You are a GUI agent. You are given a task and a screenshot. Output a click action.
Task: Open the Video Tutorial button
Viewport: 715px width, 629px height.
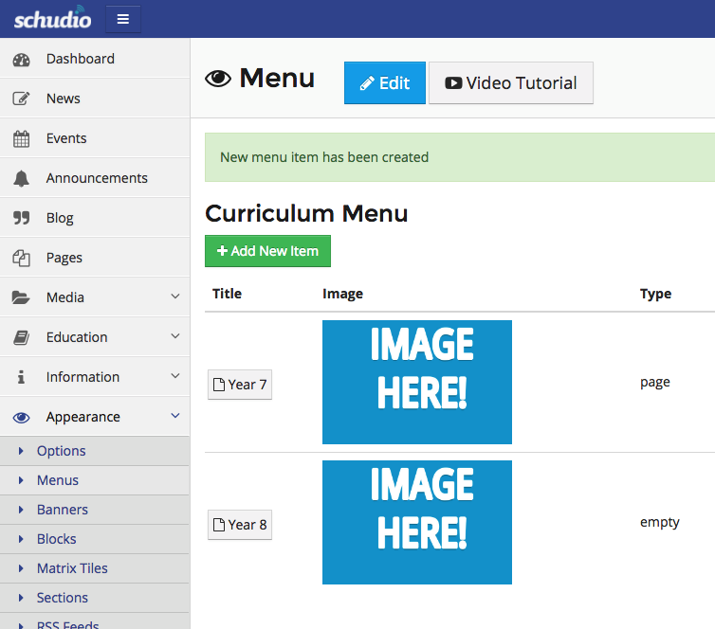pyautogui.click(x=511, y=83)
